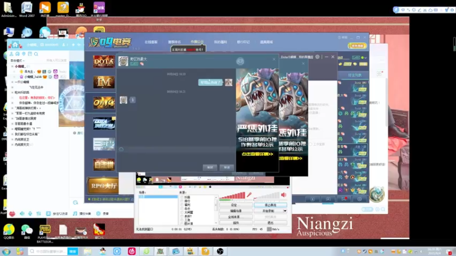Click 插件 button in OBS
This screenshot has height=256, width=456.
point(235,223)
